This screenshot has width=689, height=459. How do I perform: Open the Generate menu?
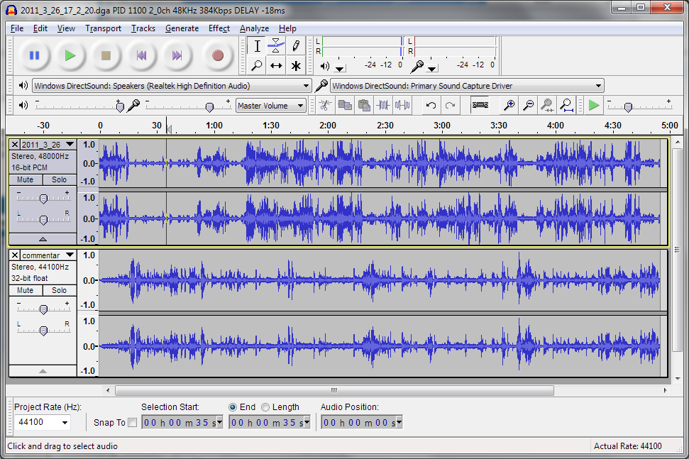[182, 28]
